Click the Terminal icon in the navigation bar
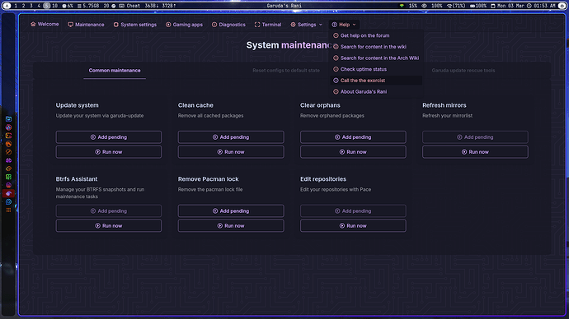 tap(257, 25)
